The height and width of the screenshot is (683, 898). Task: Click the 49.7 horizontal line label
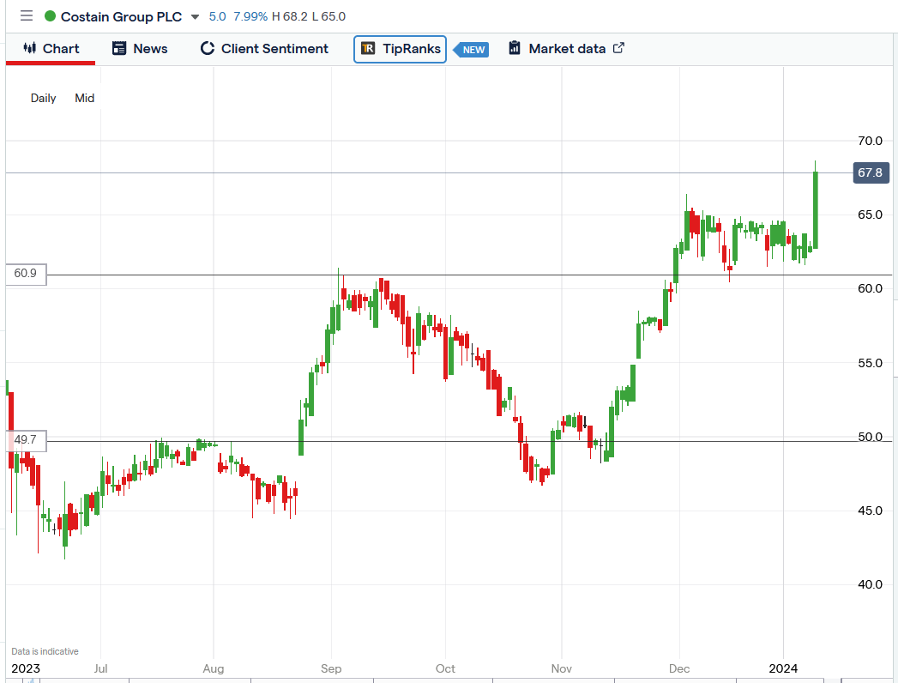point(26,440)
